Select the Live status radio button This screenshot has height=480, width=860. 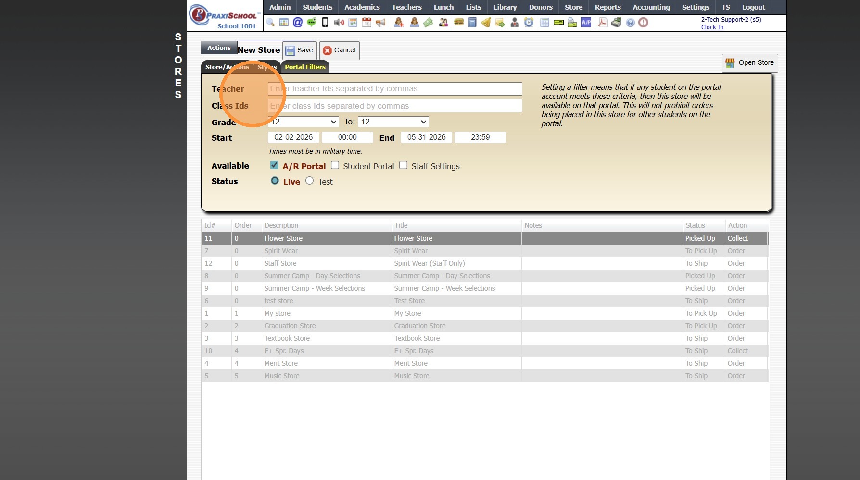coord(275,181)
